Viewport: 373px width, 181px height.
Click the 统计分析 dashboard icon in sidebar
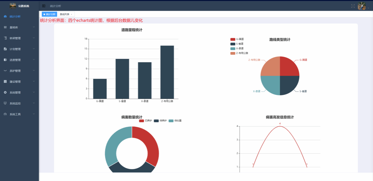(5, 16)
